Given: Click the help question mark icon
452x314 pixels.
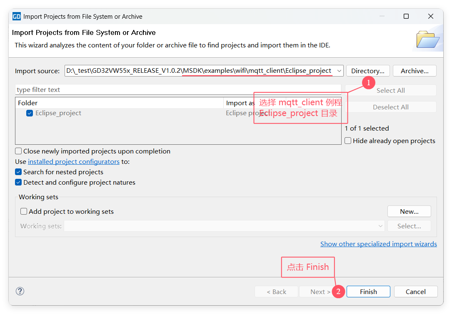Looking at the screenshot, I should click(20, 291).
